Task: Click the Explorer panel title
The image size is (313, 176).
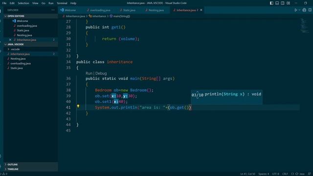Action: pos(13,10)
